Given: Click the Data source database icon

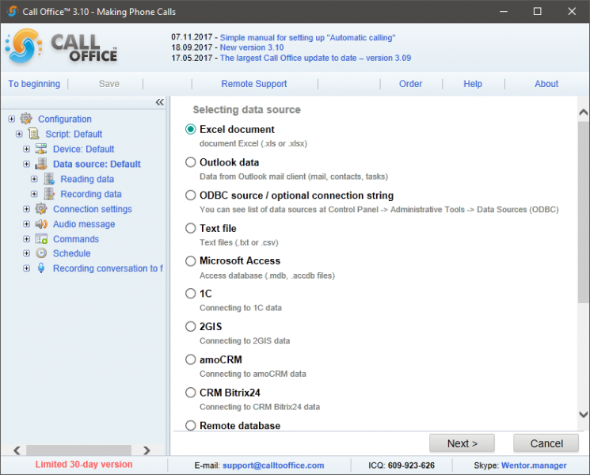Looking at the screenshot, I should pyautogui.click(x=41, y=164).
